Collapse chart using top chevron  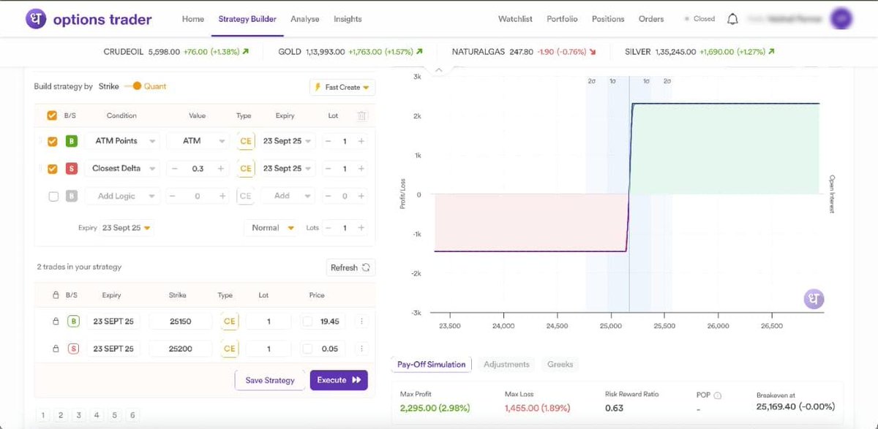point(438,70)
